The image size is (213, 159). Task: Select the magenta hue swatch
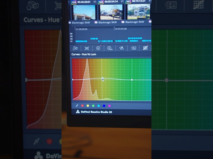[109, 106]
